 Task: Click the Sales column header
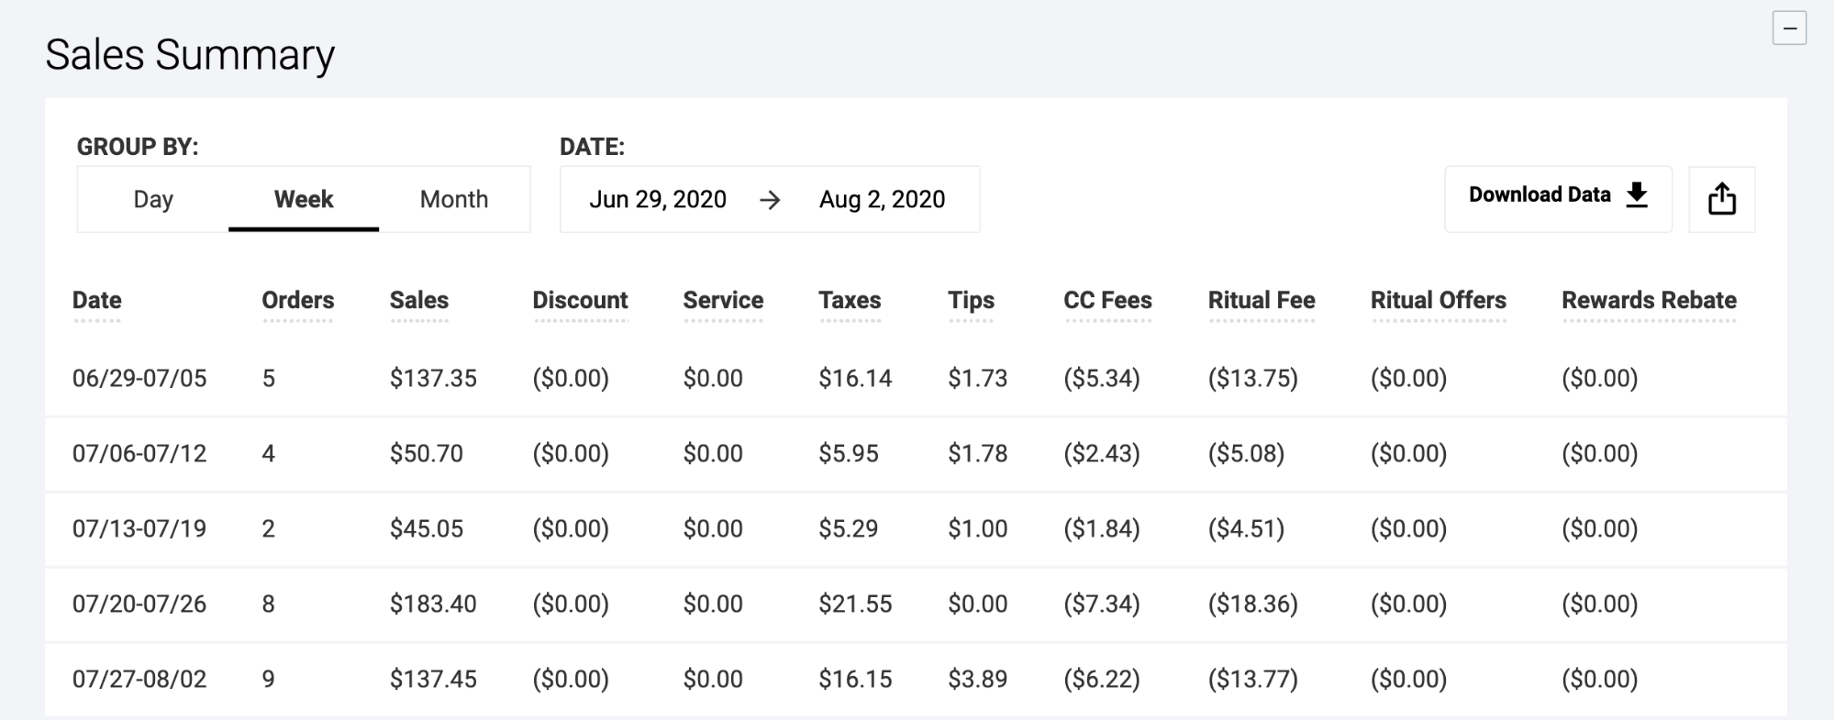(419, 300)
